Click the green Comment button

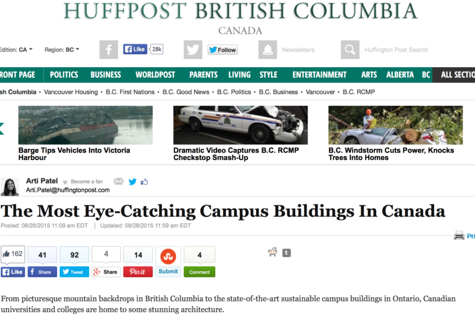[199, 272]
